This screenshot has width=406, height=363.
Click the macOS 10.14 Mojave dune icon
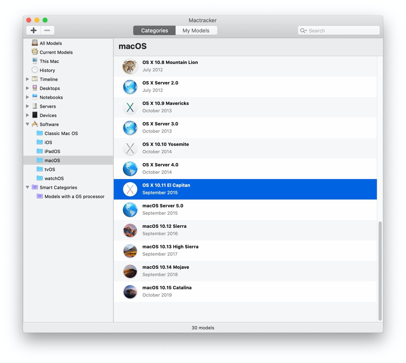pos(130,271)
